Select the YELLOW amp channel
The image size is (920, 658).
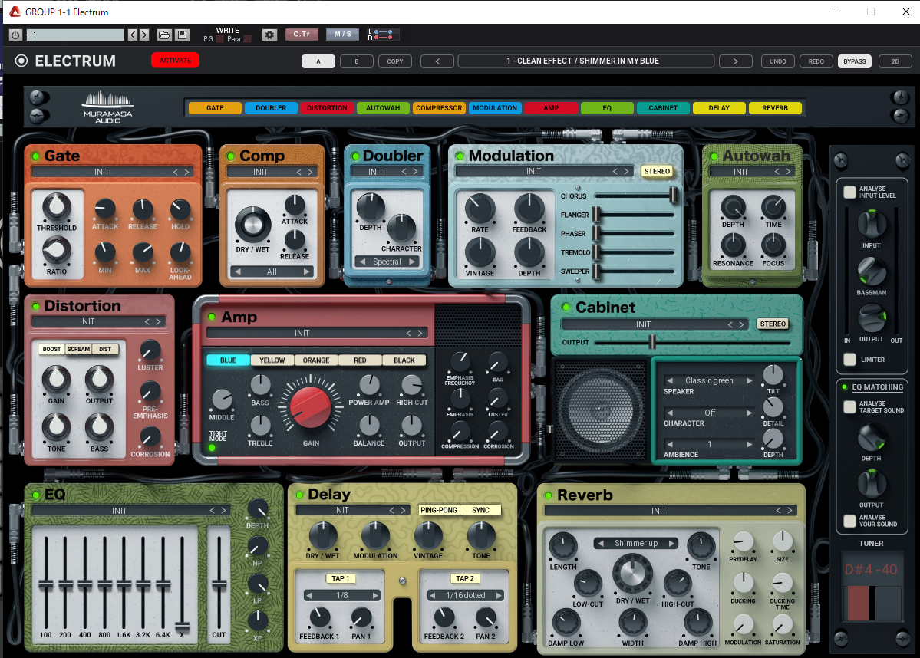[x=272, y=360]
